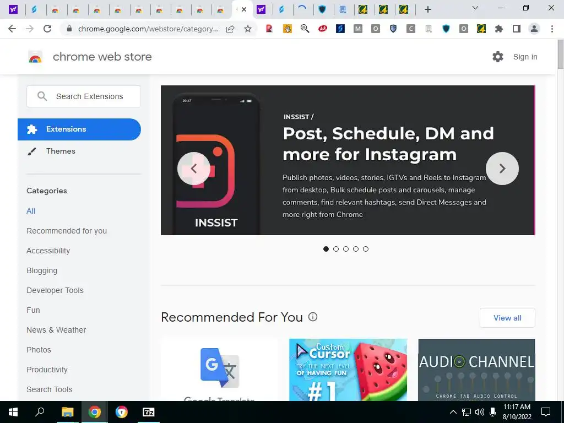Select the second carousel dot
Viewport: 564px width, 423px height.
tap(336, 249)
